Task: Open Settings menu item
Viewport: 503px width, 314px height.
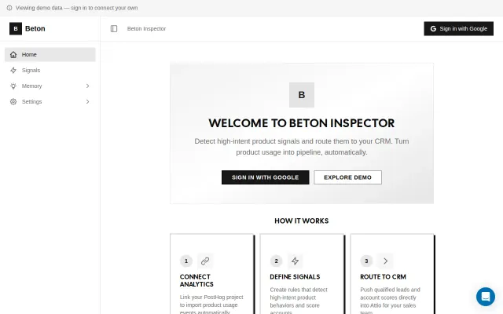Action: coord(50,101)
